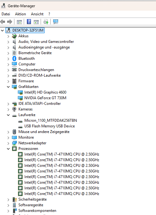Click the Sicherheitsgeräte key icon
The width and height of the screenshot is (156, 215).
pos(14,199)
